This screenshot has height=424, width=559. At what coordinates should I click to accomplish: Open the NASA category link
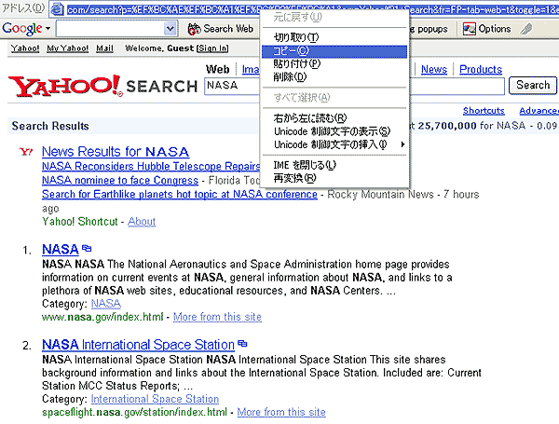106,304
